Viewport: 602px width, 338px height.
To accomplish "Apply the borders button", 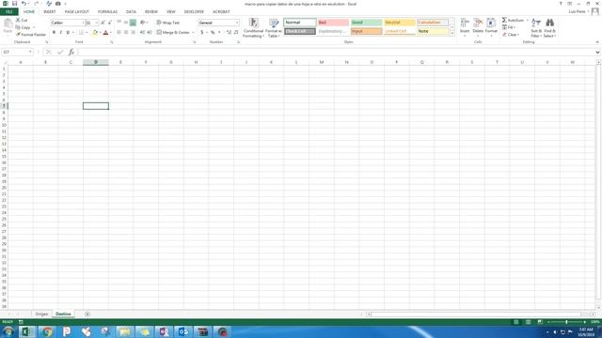I will 81,33.
